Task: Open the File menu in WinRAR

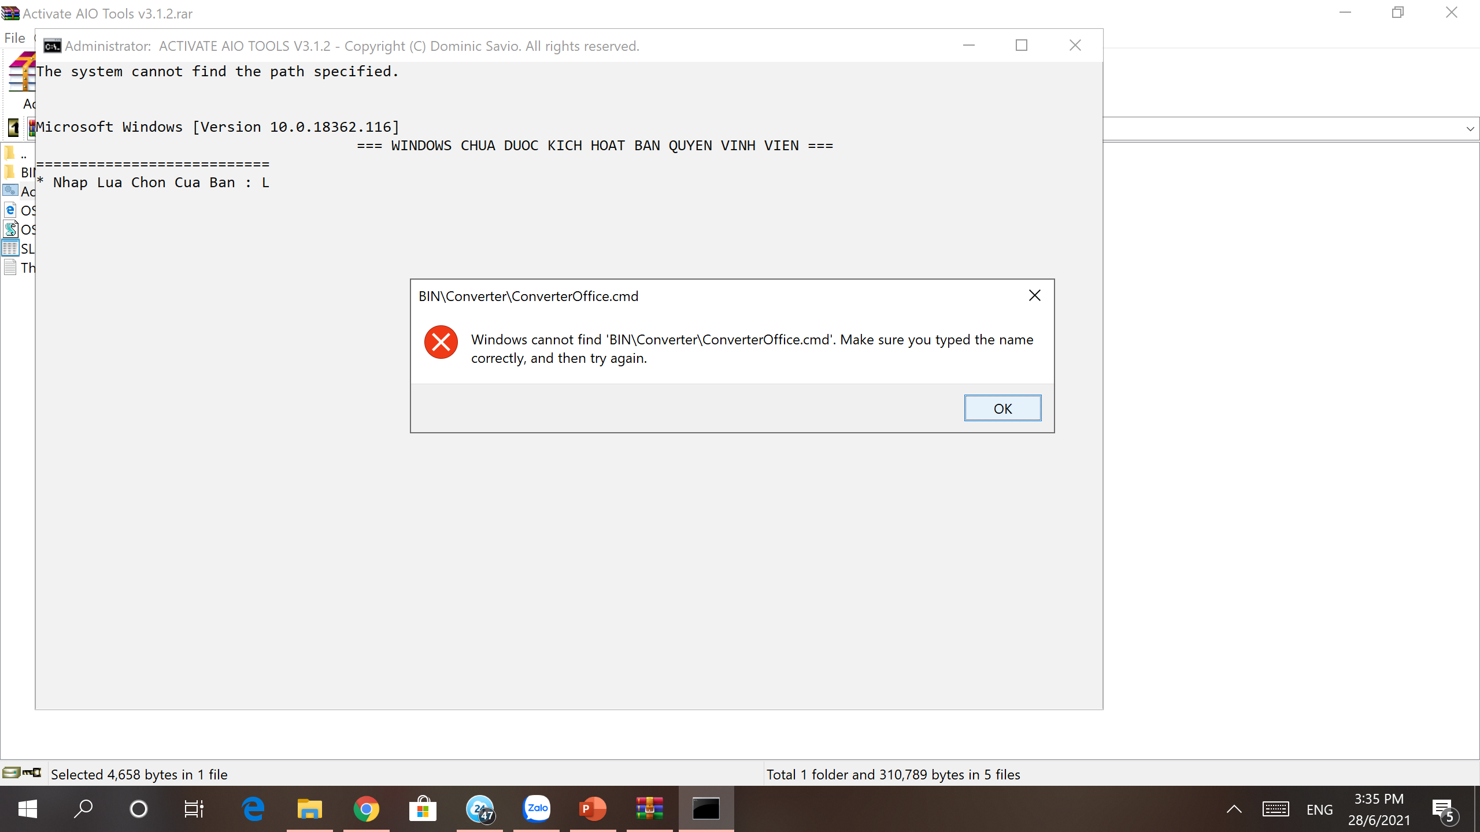Action: [14, 38]
